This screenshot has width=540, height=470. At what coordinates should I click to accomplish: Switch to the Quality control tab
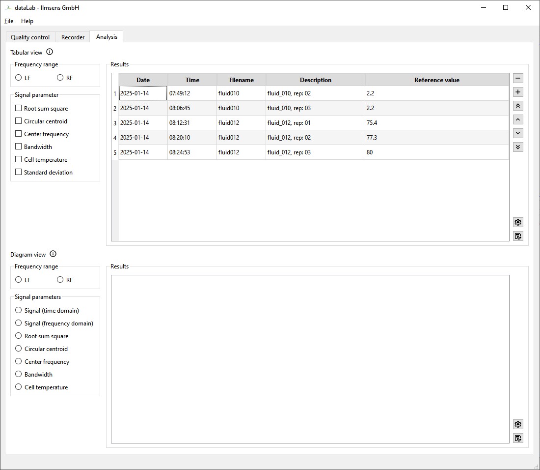point(30,37)
